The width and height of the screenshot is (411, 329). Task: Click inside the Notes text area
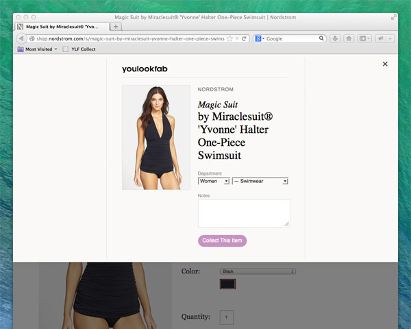(244, 213)
